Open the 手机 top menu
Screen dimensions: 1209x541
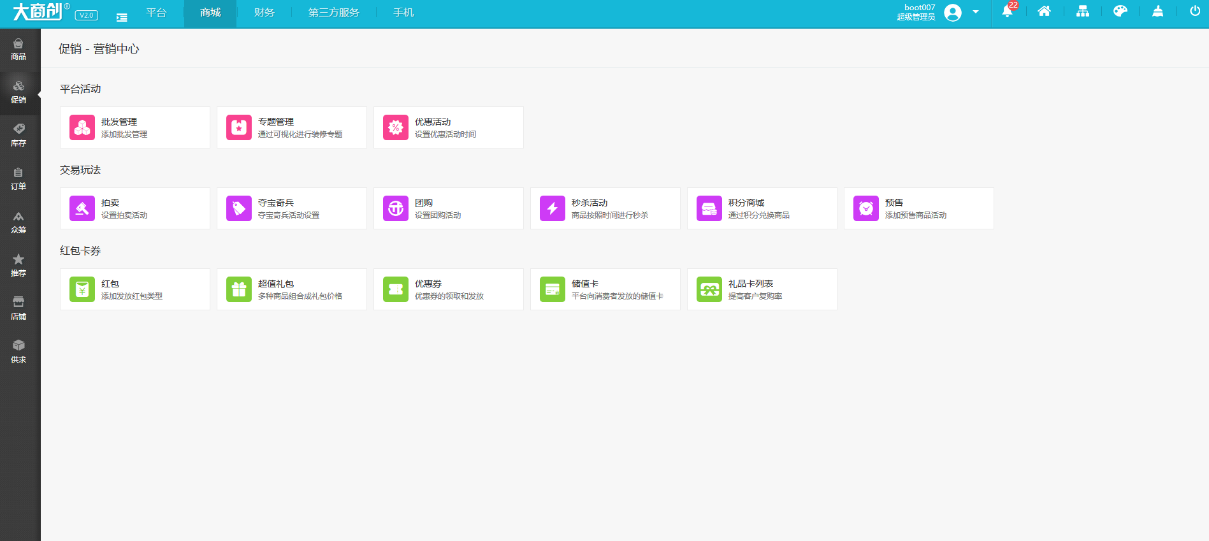click(x=403, y=13)
